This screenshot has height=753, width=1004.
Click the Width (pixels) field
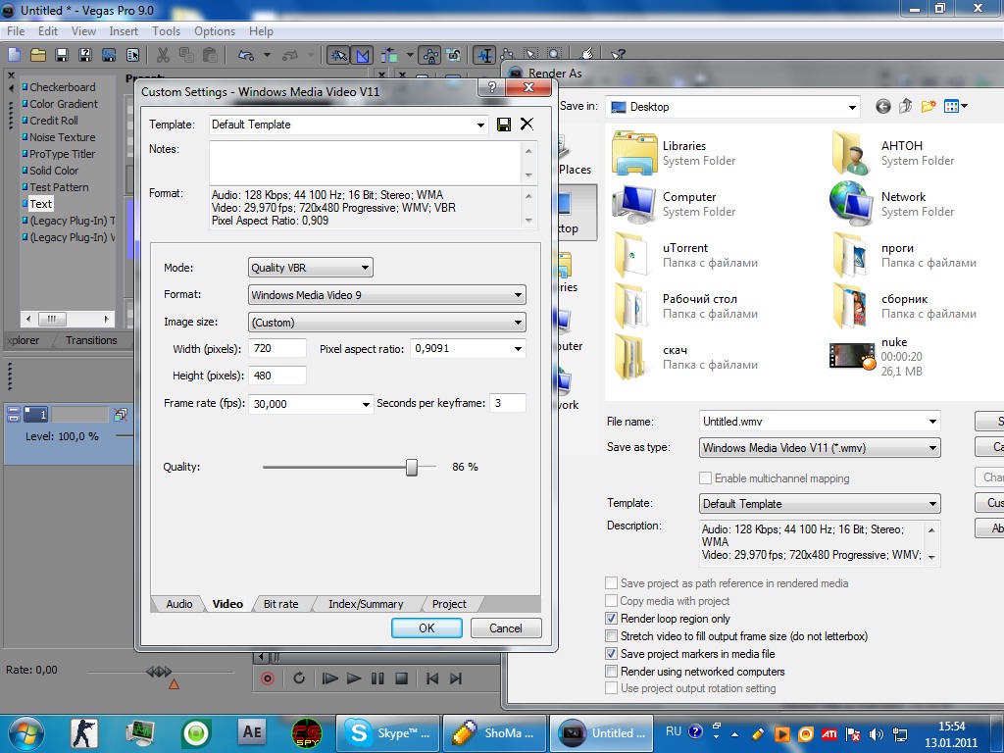[x=277, y=348]
